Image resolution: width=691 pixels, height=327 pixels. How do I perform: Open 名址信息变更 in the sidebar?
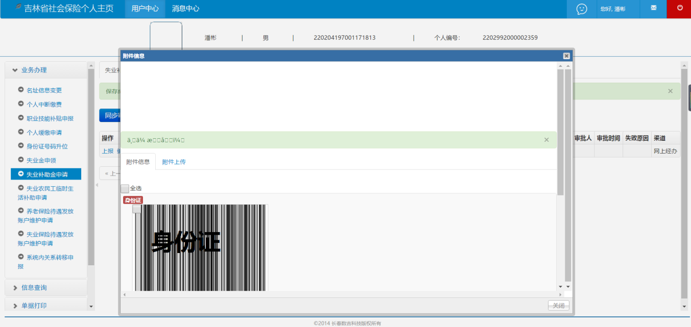44,90
